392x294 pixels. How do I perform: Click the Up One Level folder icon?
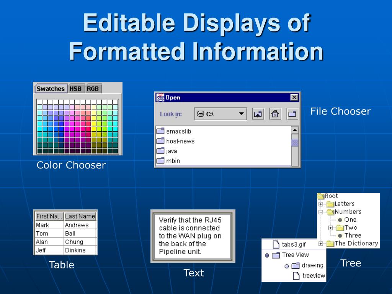click(258, 114)
